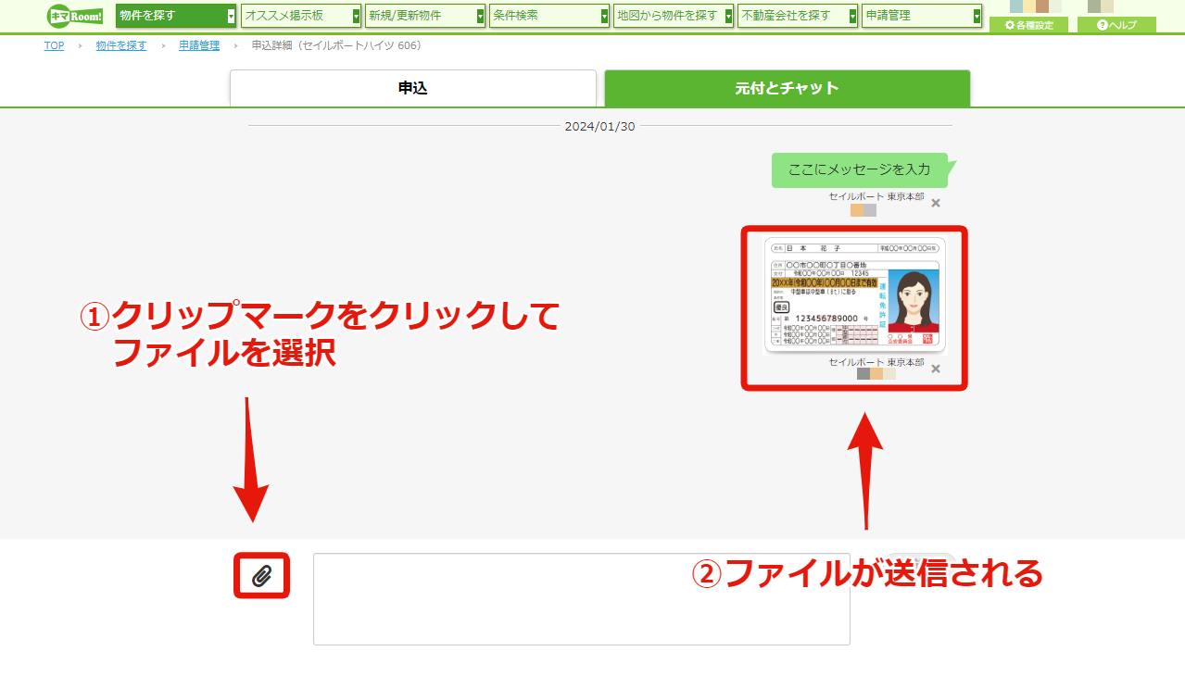Expand the 申請管理 menu dropdown

pos(922,16)
